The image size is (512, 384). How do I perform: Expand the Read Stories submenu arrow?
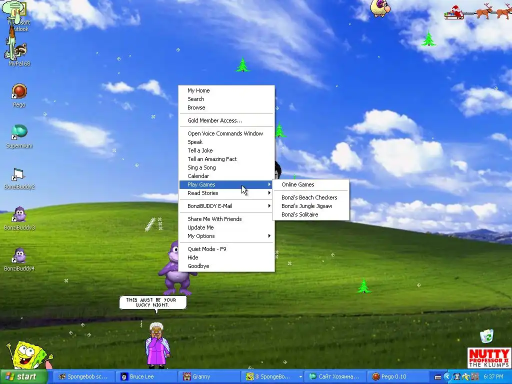point(269,193)
